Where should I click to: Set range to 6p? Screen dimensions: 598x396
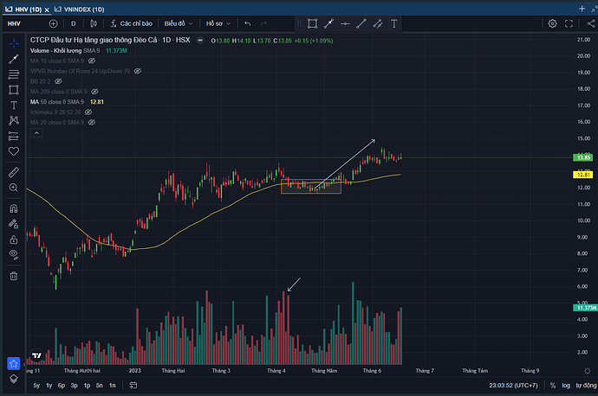click(62, 385)
